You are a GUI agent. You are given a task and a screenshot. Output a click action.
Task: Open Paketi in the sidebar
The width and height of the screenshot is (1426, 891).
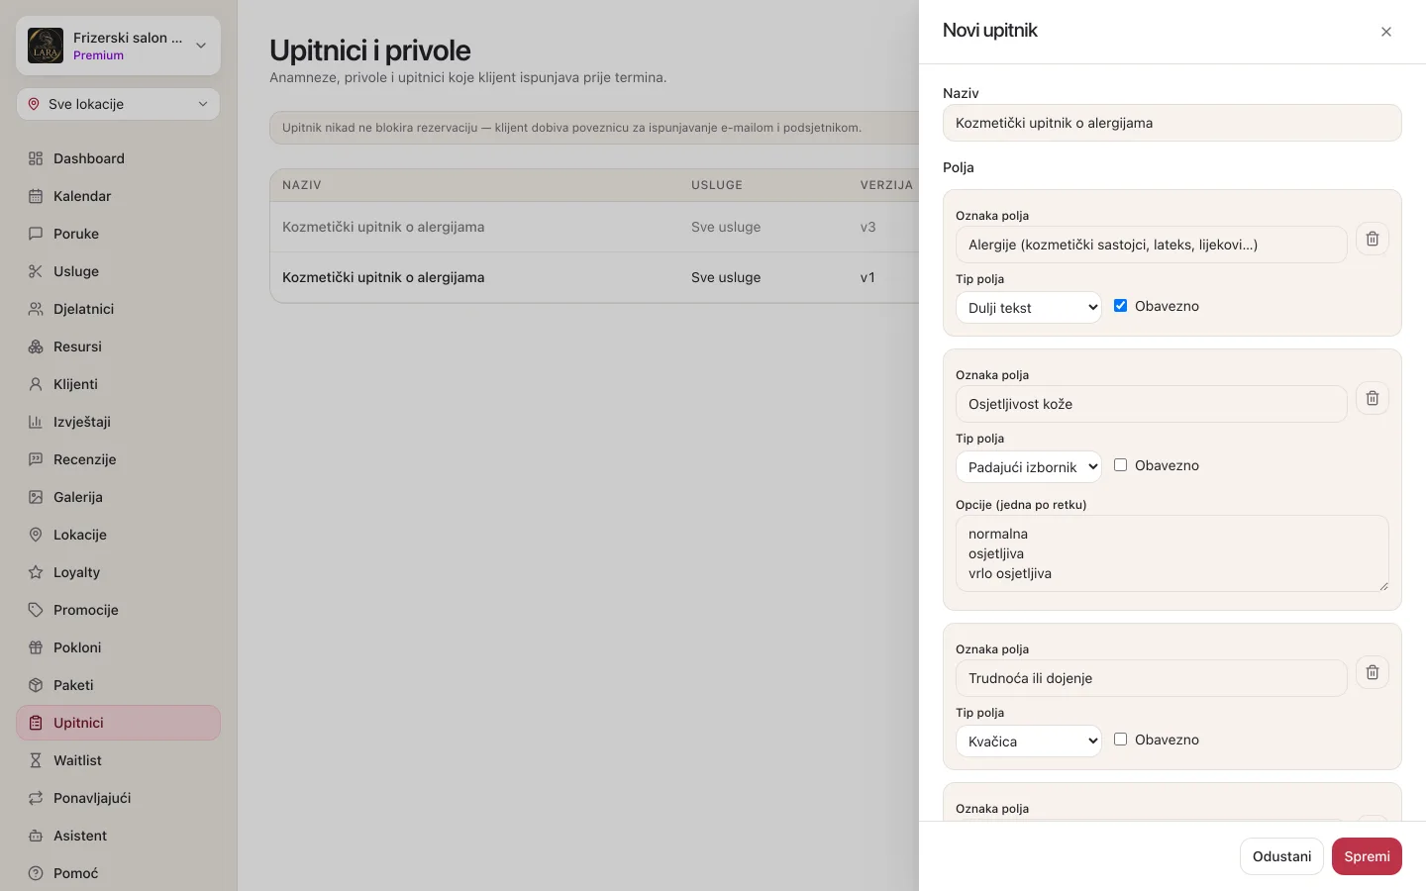[x=118, y=685]
